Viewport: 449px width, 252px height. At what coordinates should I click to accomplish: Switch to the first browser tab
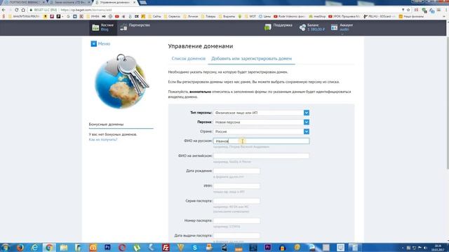(x=23, y=2)
